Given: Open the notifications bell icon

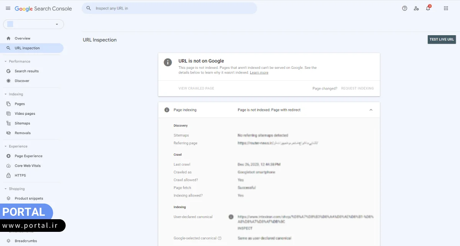Looking at the screenshot, I should (428, 8).
